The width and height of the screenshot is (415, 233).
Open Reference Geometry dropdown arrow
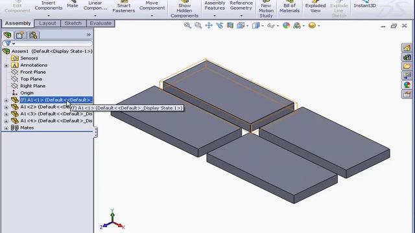tap(241, 16)
